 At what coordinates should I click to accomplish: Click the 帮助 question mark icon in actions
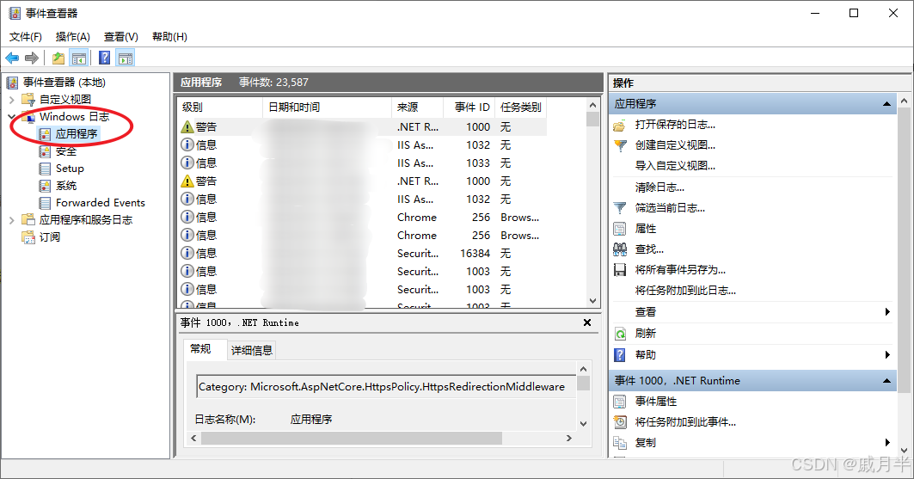pyautogui.click(x=620, y=354)
